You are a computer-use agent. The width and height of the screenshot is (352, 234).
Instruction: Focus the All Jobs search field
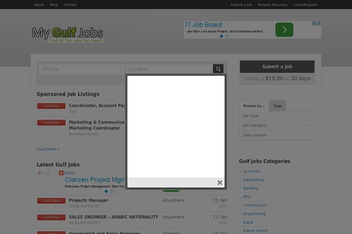pos(82,69)
